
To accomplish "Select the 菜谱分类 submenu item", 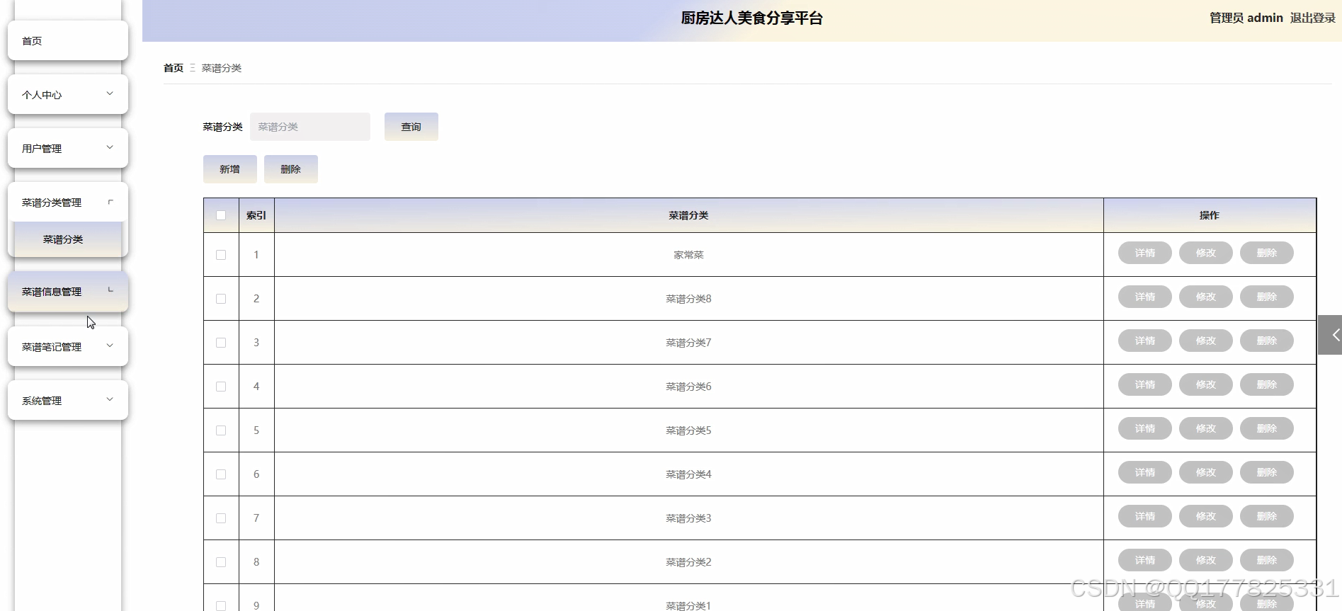I will (x=68, y=239).
